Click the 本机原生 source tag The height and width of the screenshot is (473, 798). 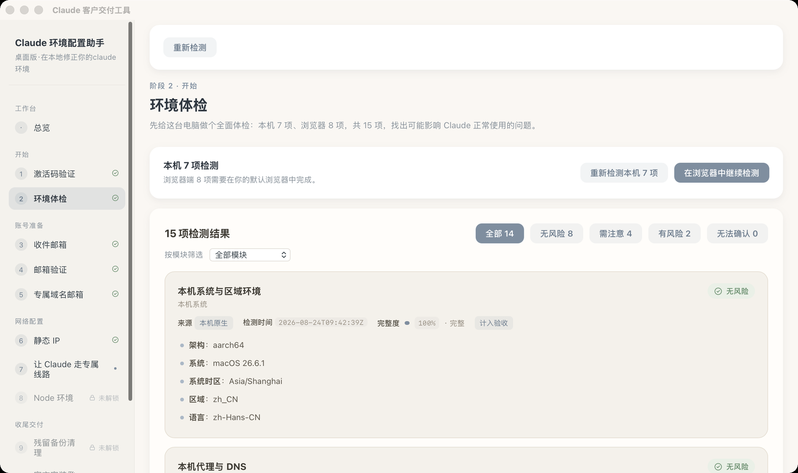pos(213,323)
